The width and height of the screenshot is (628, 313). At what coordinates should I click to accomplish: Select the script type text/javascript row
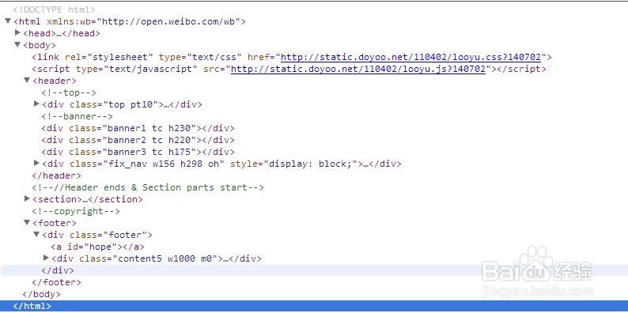click(x=289, y=70)
